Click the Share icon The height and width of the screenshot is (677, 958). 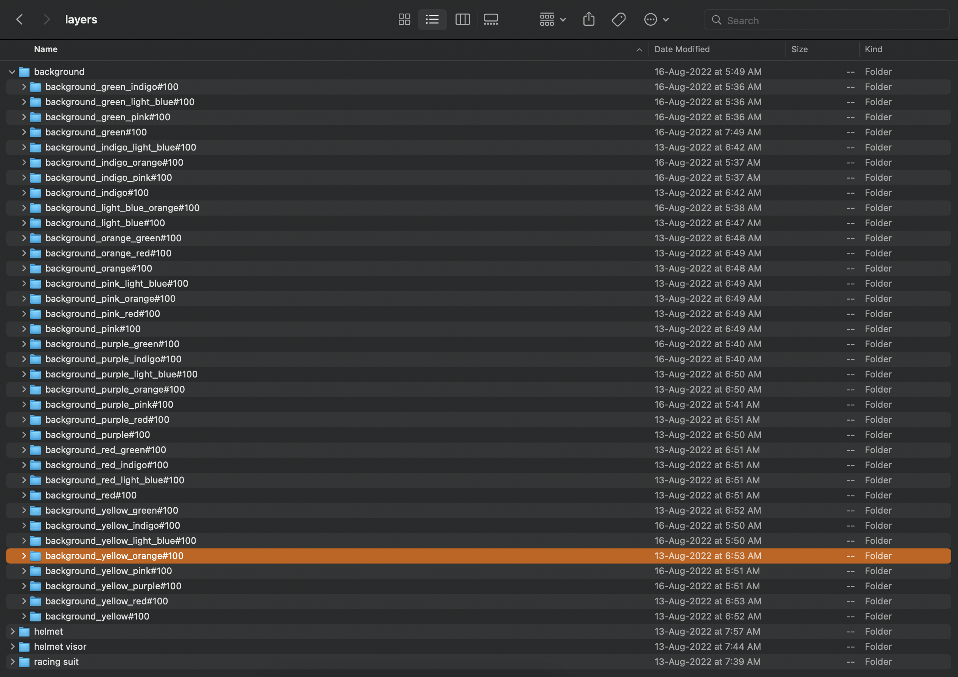tap(588, 19)
